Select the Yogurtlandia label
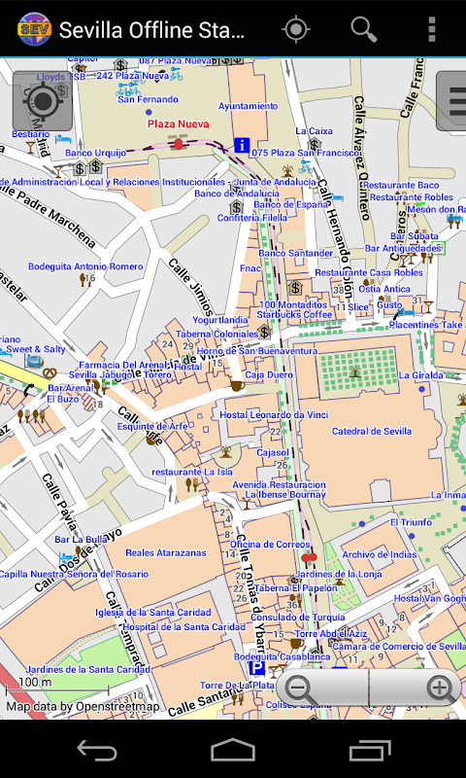 click(x=219, y=320)
